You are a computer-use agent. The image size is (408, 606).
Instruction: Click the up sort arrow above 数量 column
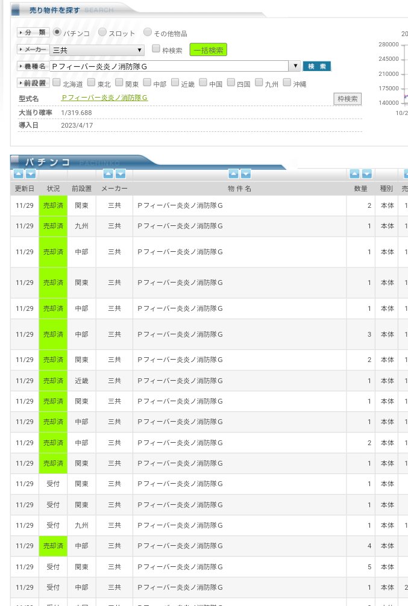pyautogui.click(x=354, y=174)
